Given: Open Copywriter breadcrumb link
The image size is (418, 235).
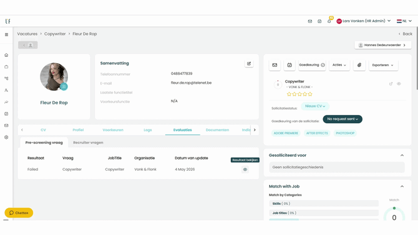Looking at the screenshot, I should [x=55, y=34].
